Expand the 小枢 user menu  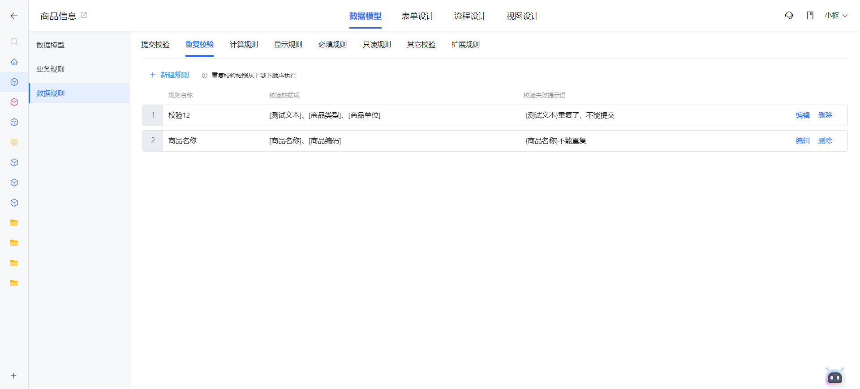[836, 16]
